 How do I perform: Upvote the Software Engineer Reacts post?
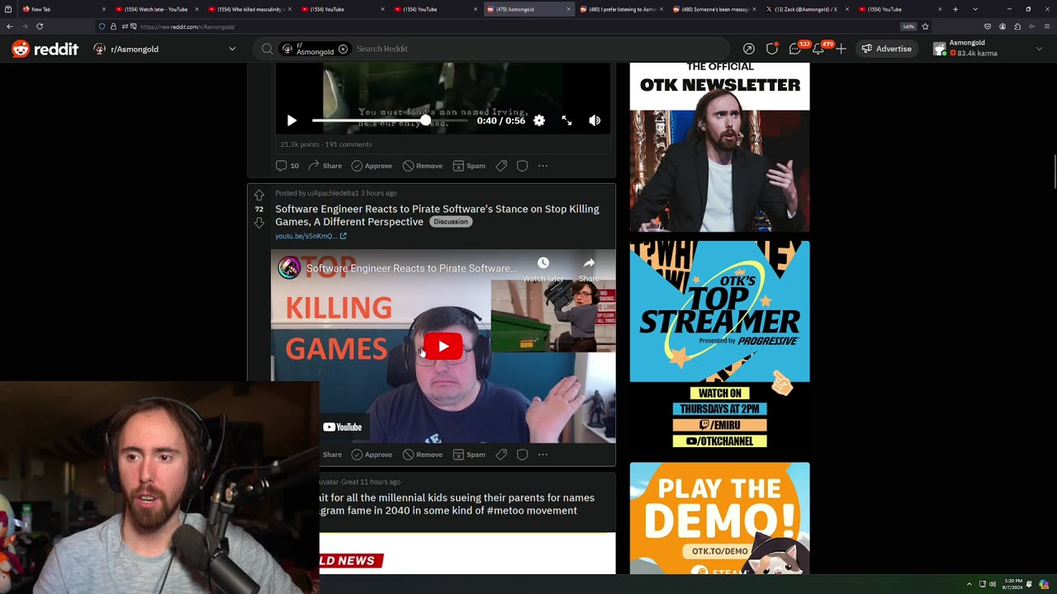259,196
